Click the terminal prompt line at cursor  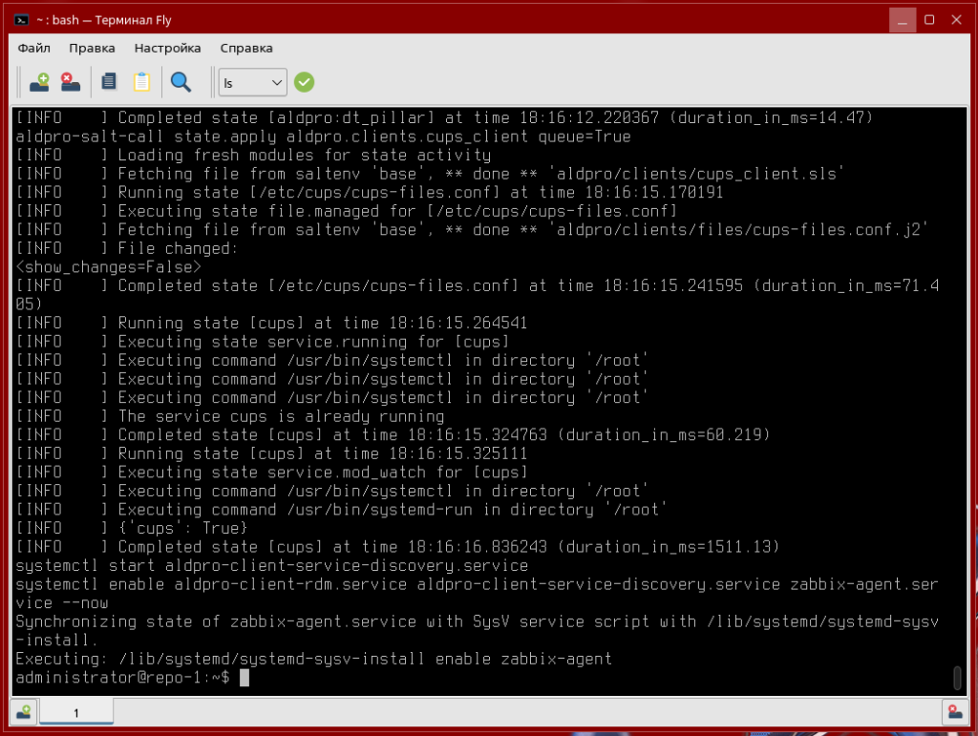click(x=244, y=678)
